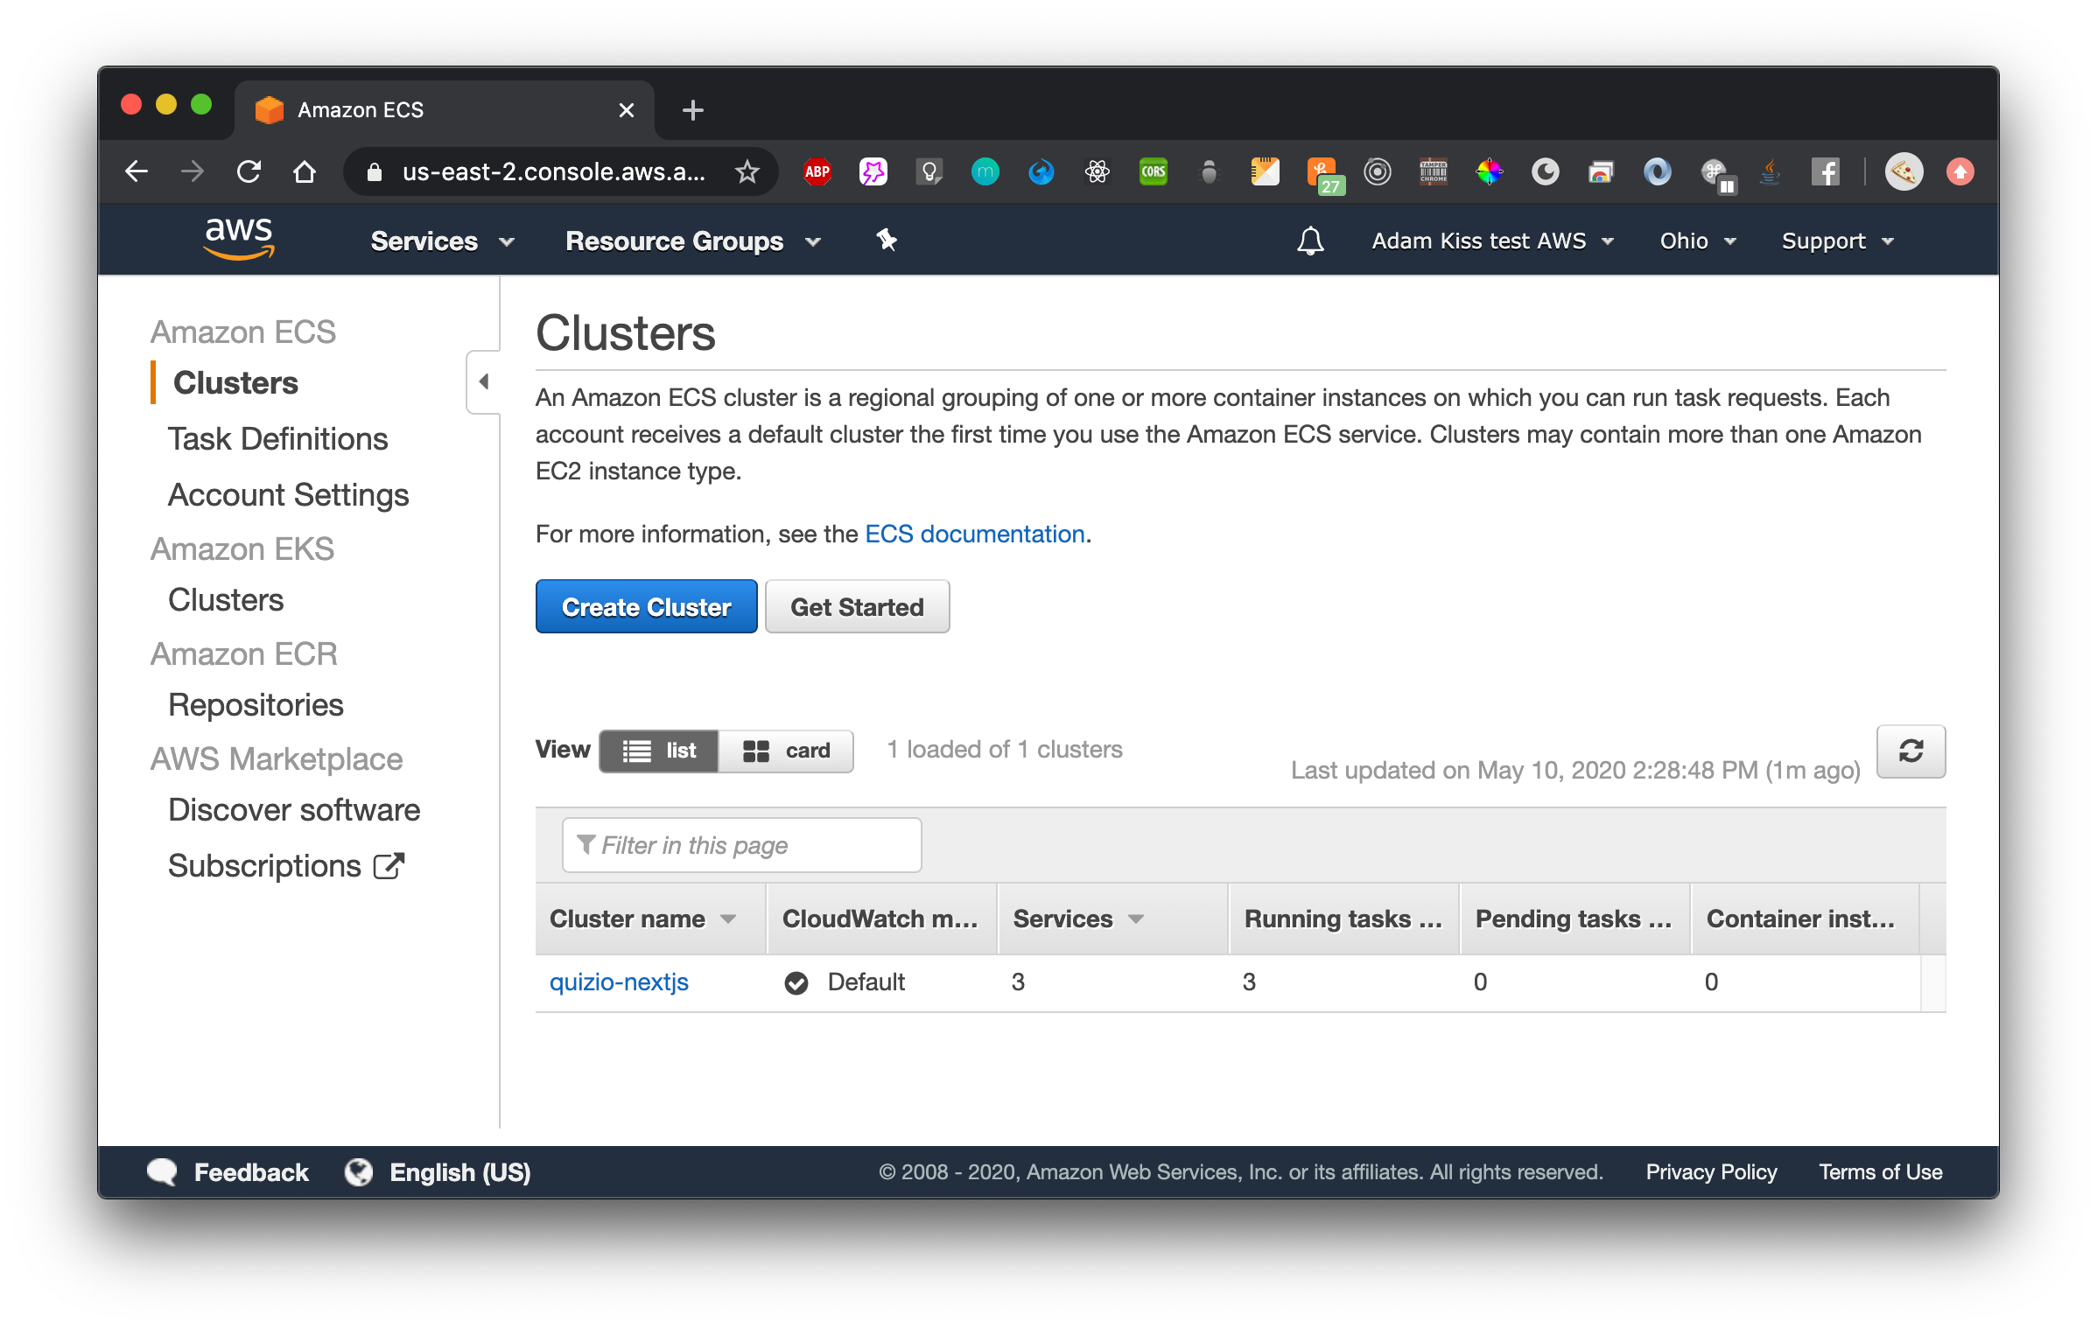Open AWS notifications bell
The image size is (2097, 1328).
[x=1310, y=241]
